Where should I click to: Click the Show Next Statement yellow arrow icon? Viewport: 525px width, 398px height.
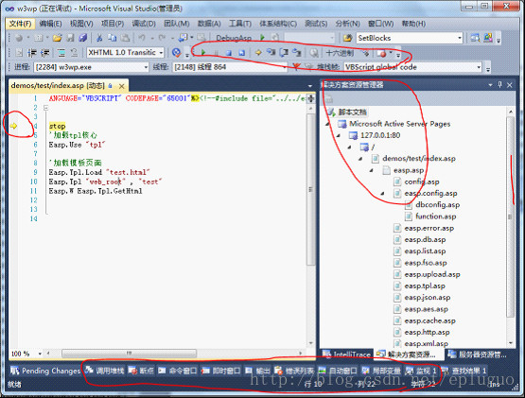point(258,53)
